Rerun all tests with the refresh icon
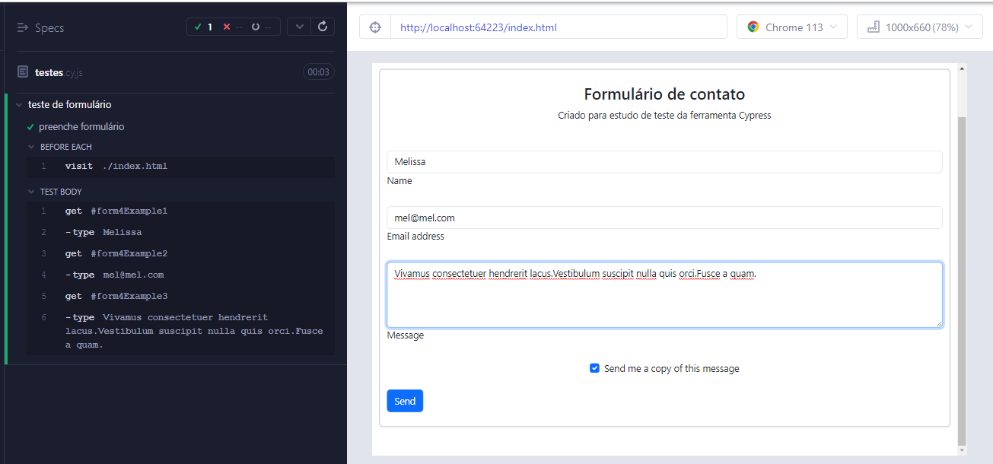 [322, 26]
